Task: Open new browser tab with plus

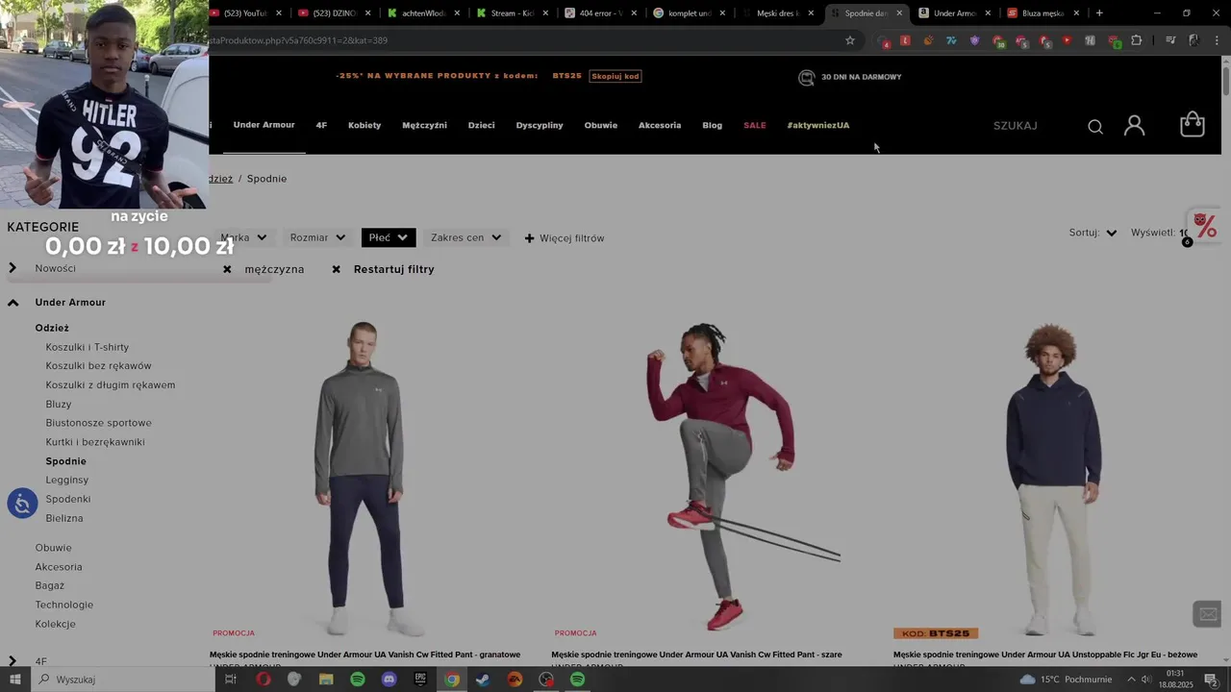Action: [x=1099, y=13]
